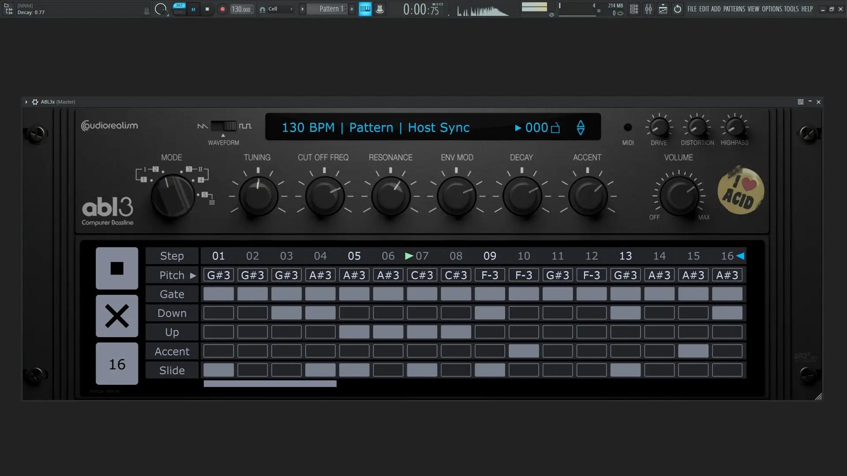The image size is (847, 476).
Task: Click the large X clear pattern button
Action: (x=117, y=316)
